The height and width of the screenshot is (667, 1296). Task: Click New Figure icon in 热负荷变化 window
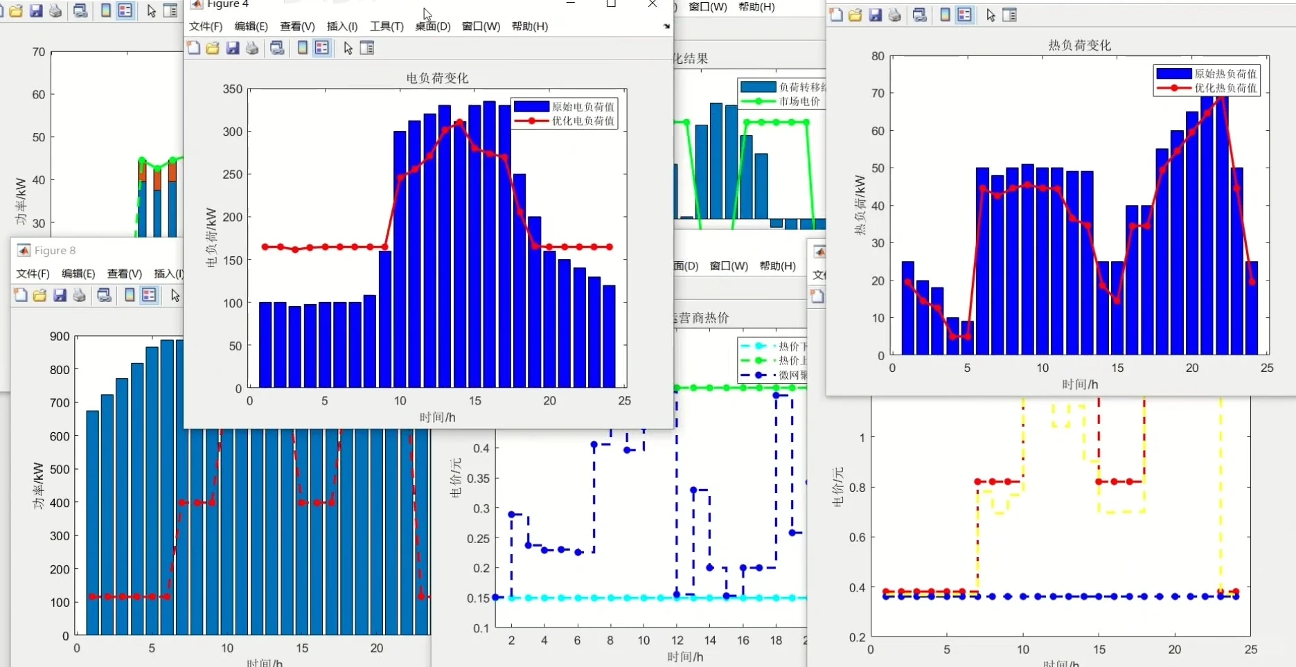836,15
